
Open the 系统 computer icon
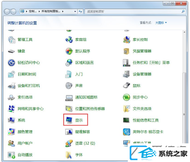click(x=12, y=120)
